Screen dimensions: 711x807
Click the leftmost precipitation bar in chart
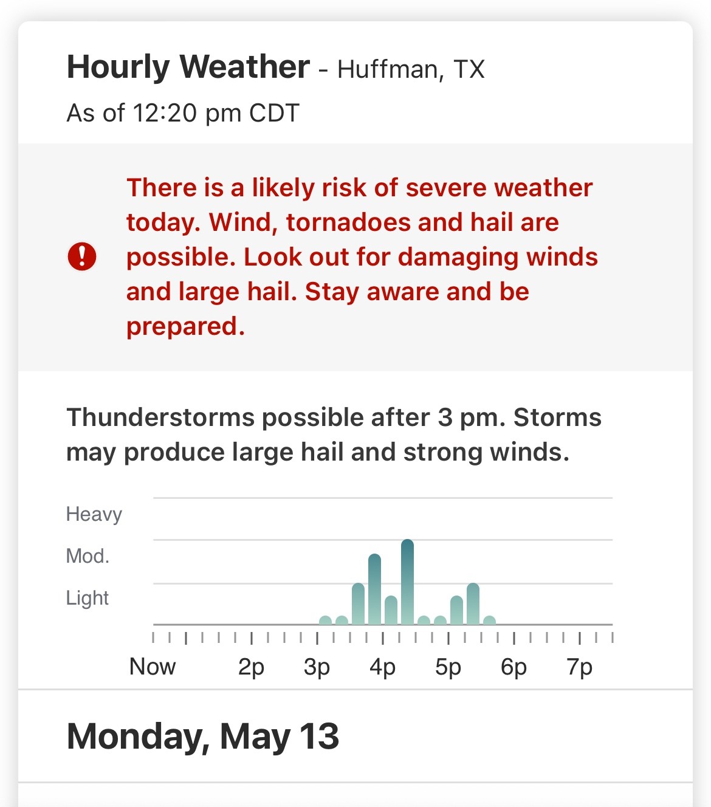pyautogui.click(x=325, y=620)
